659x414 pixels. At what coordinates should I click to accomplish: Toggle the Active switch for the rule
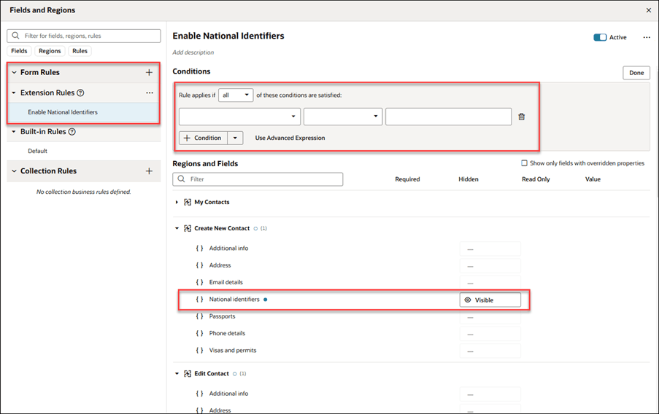pyautogui.click(x=600, y=37)
